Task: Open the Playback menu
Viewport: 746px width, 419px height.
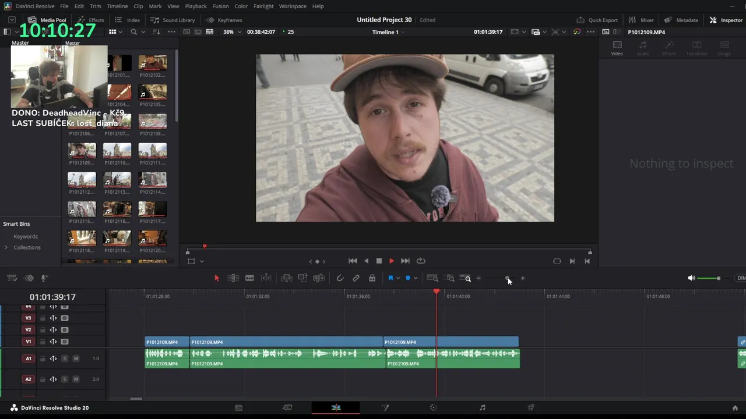Action: [195, 6]
